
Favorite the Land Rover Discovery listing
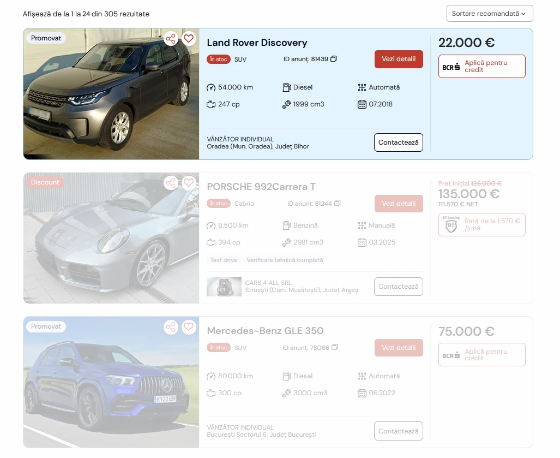(189, 39)
